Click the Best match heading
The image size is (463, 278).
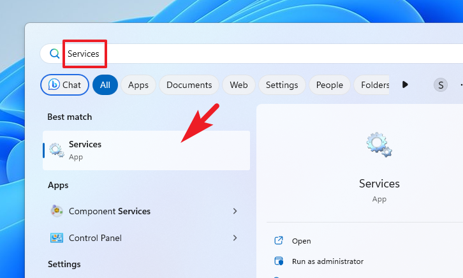[70, 117]
